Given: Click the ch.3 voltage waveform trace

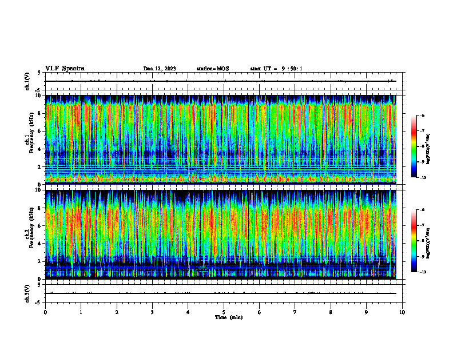Looking at the screenshot, I should [221, 293].
